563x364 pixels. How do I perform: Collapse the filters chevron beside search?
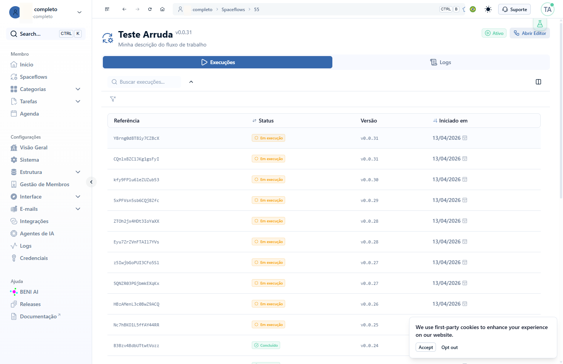click(191, 82)
